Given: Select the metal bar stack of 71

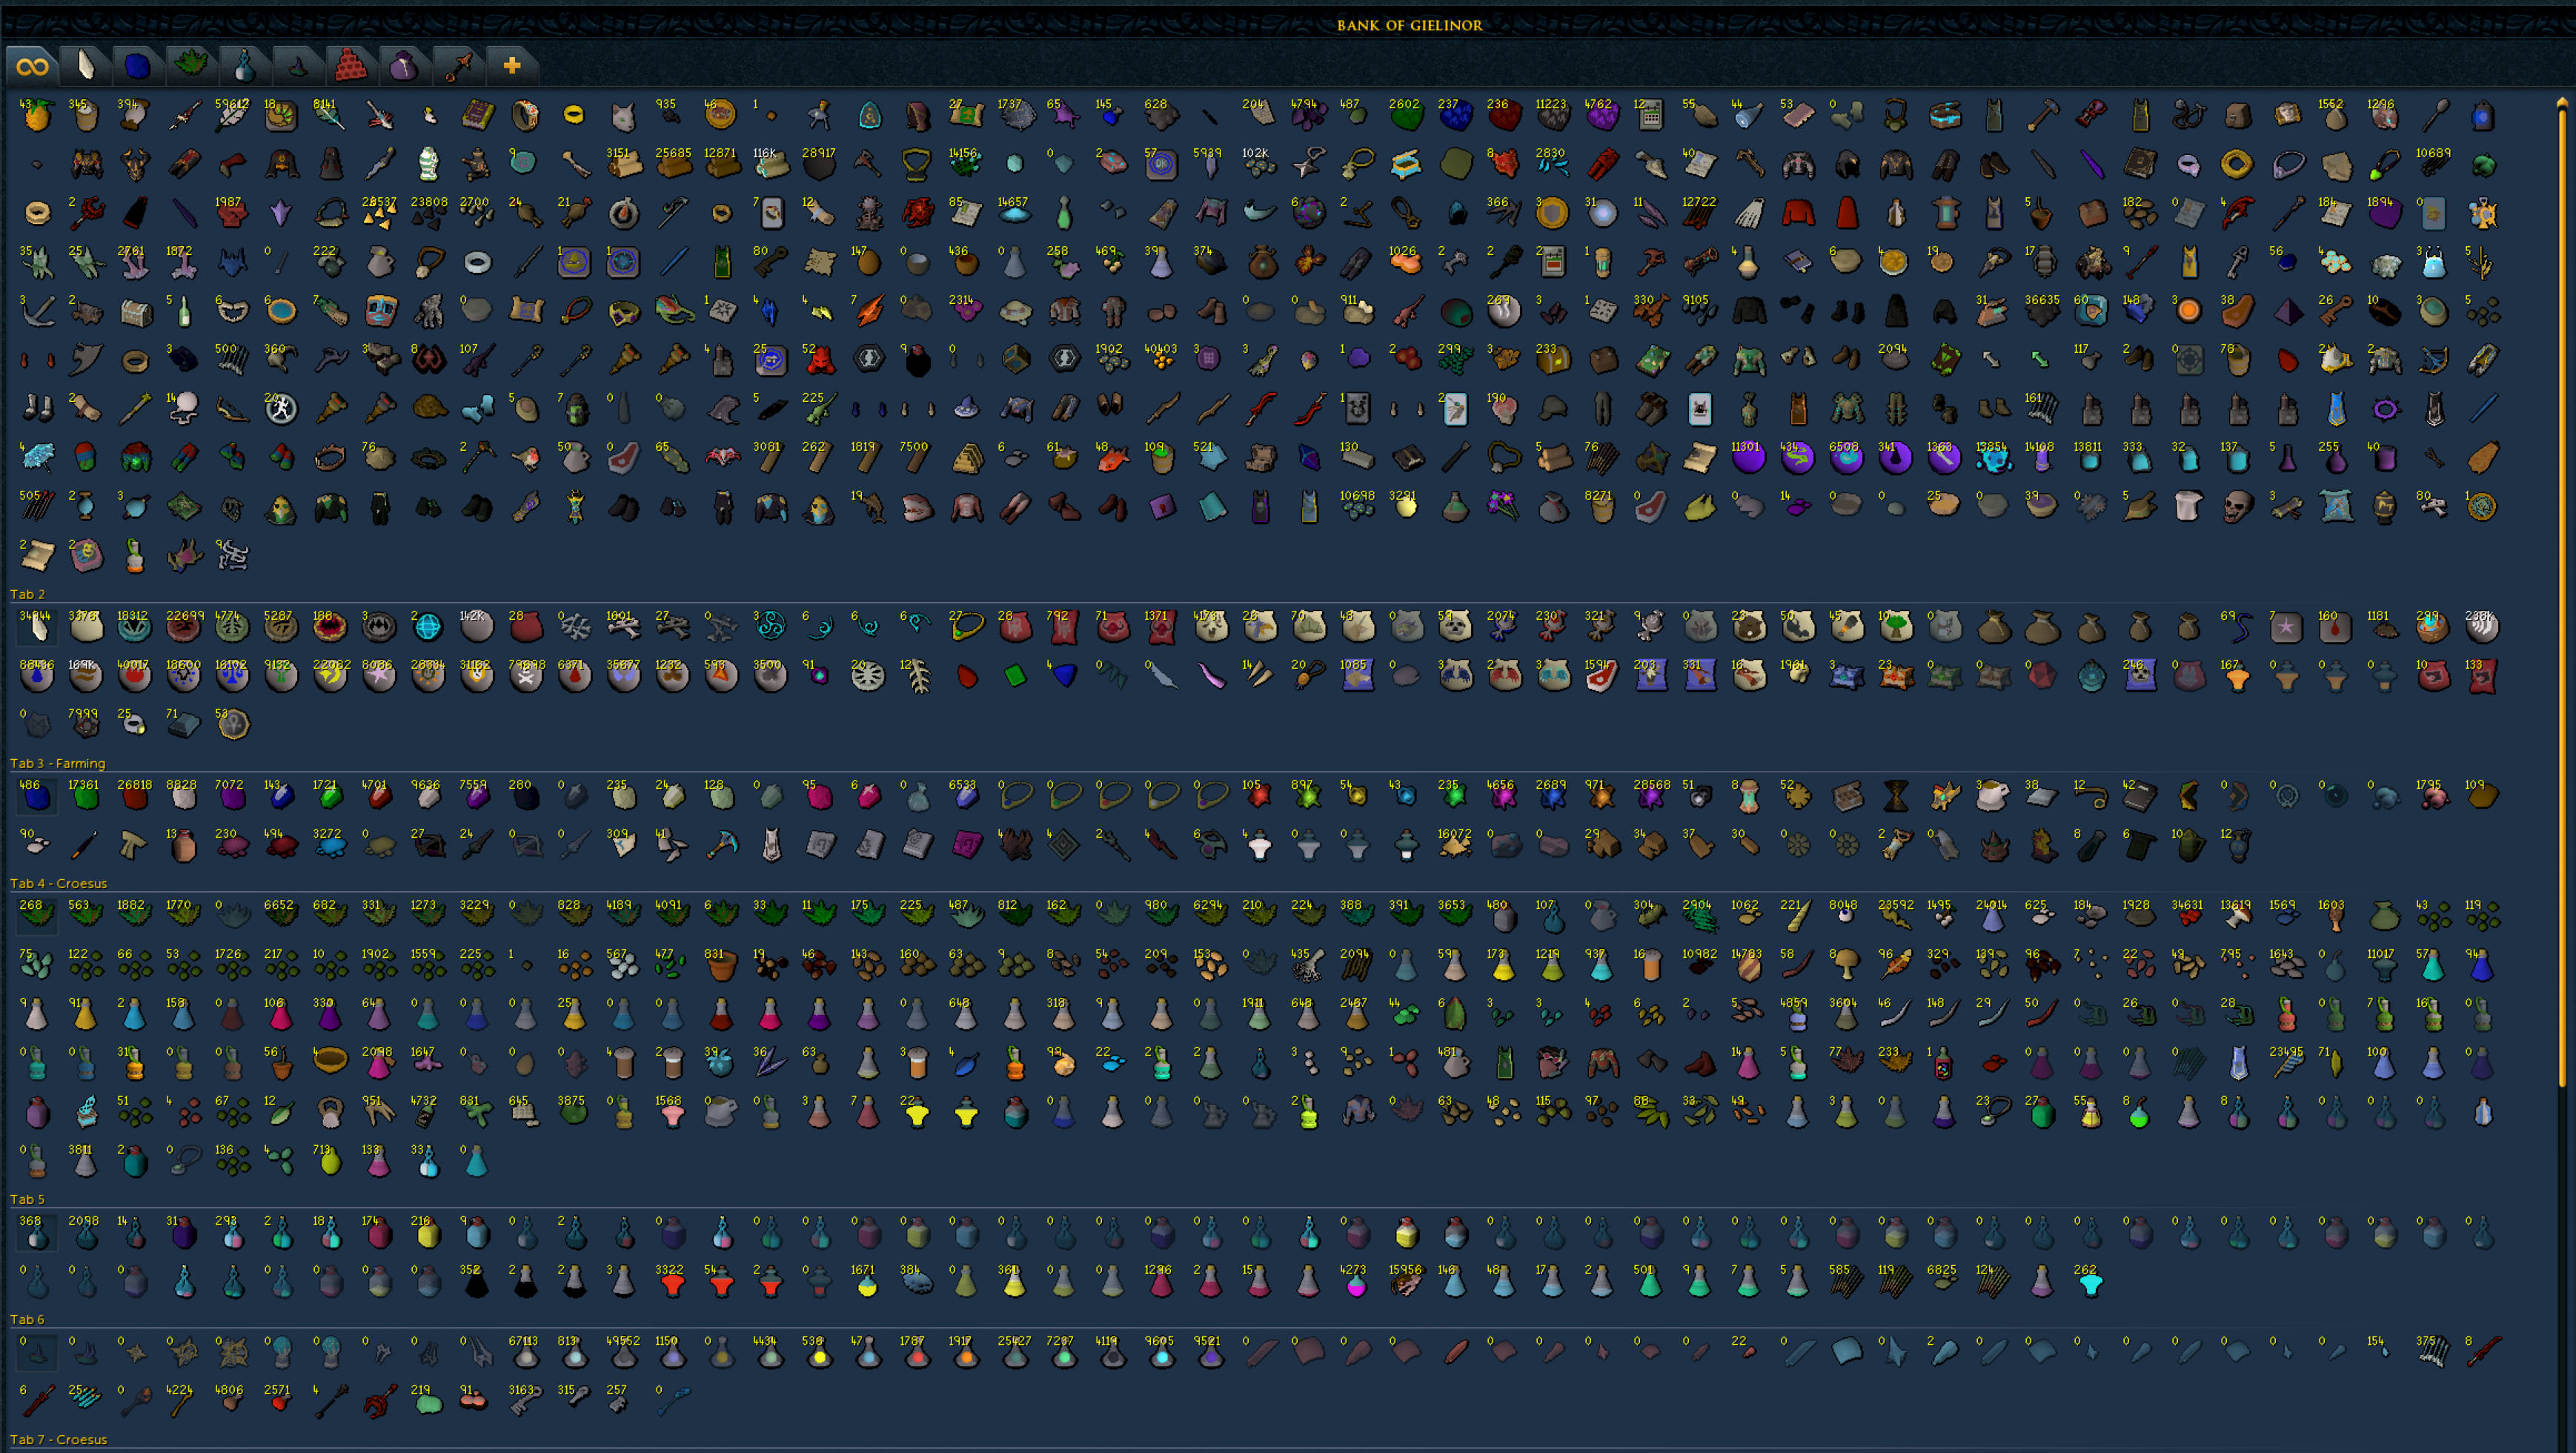Looking at the screenshot, I should coord(183,725).
